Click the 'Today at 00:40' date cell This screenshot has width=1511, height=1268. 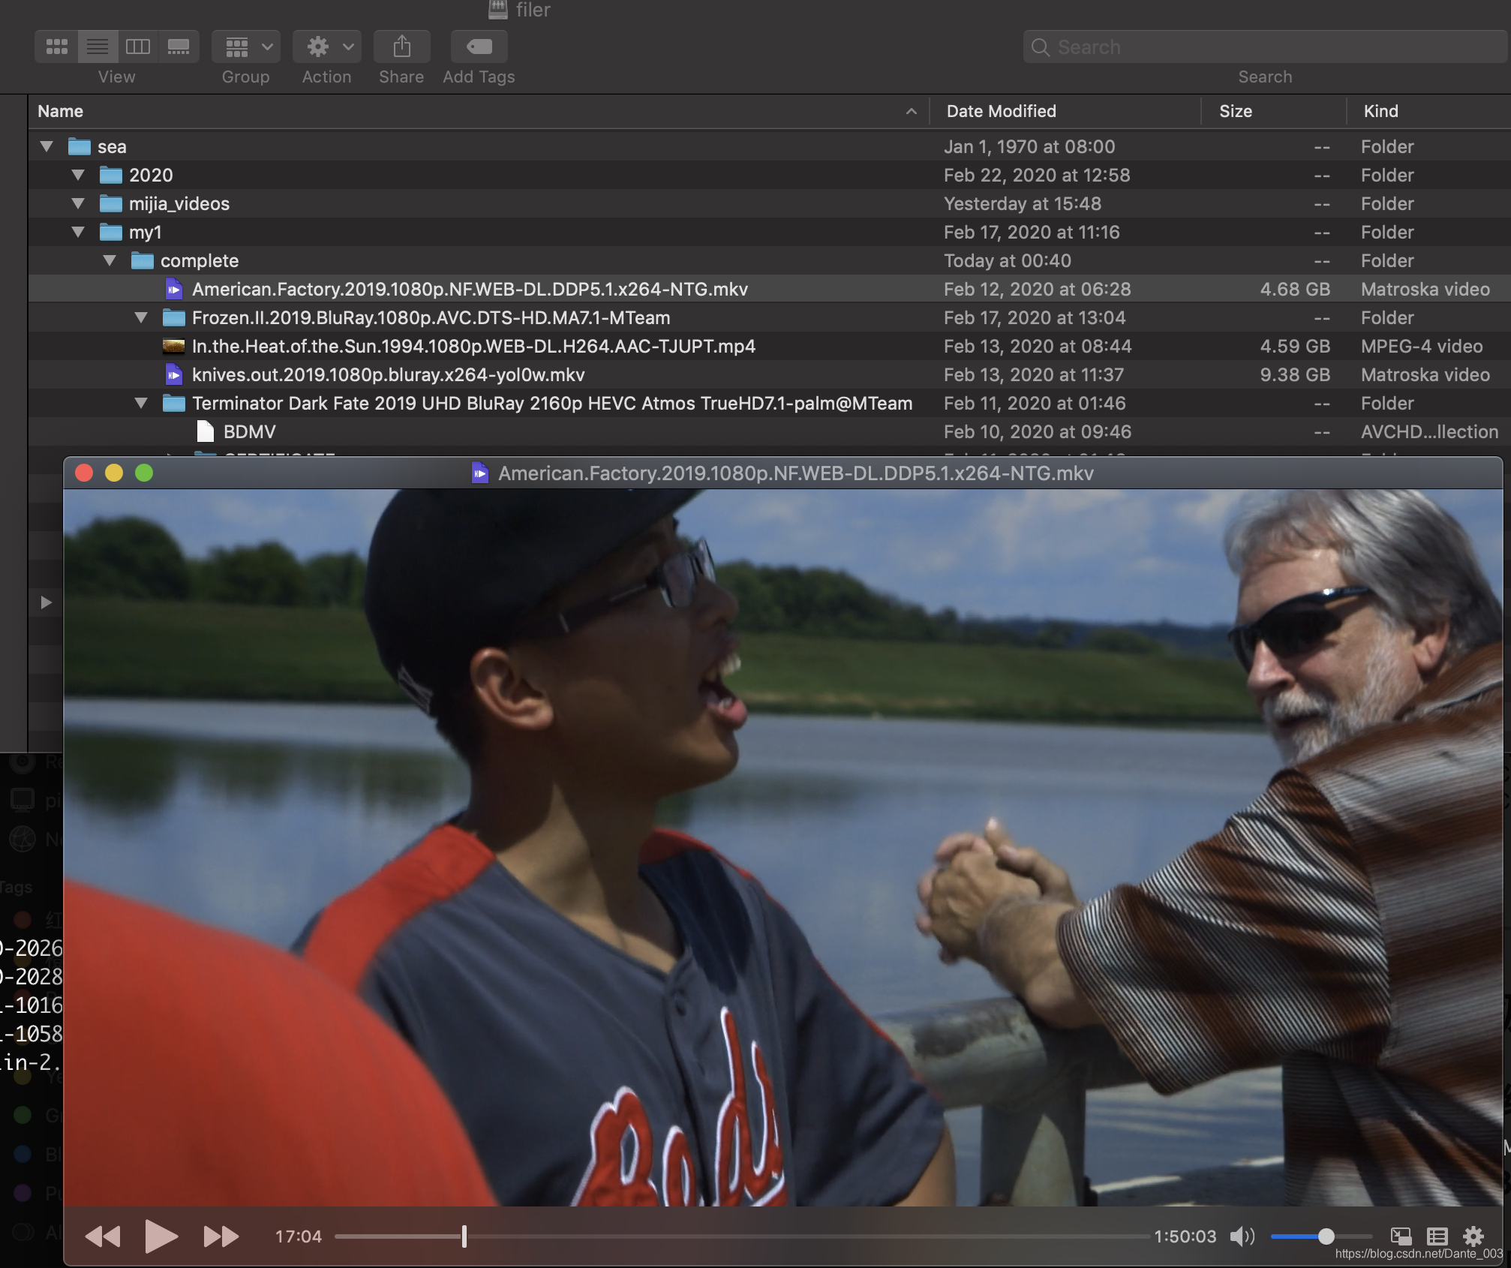tap(1008, 260)
